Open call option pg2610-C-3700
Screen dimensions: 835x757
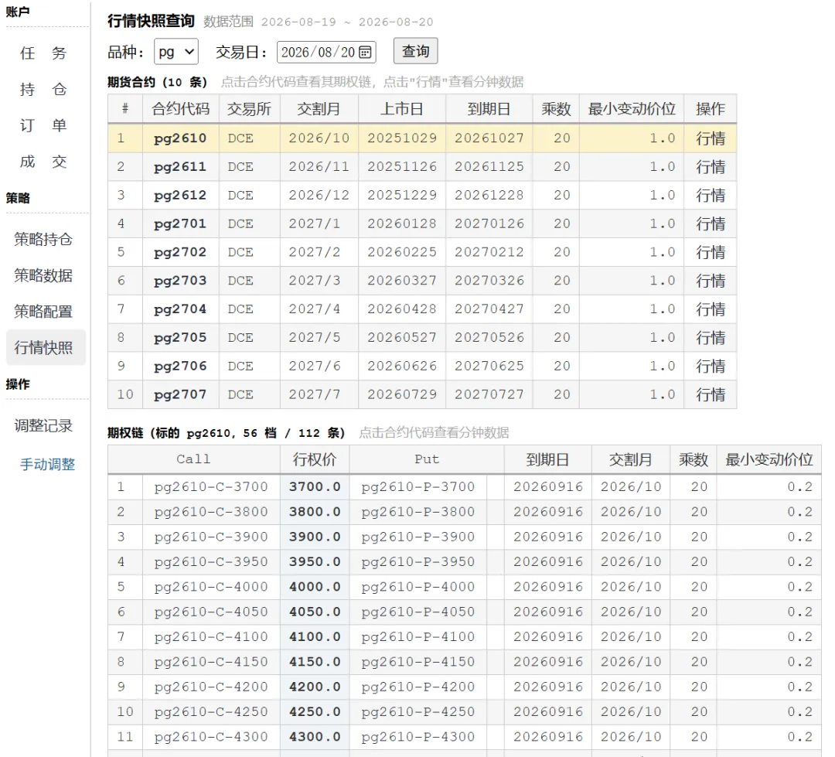pyautogui.click(x=211, y=487)
